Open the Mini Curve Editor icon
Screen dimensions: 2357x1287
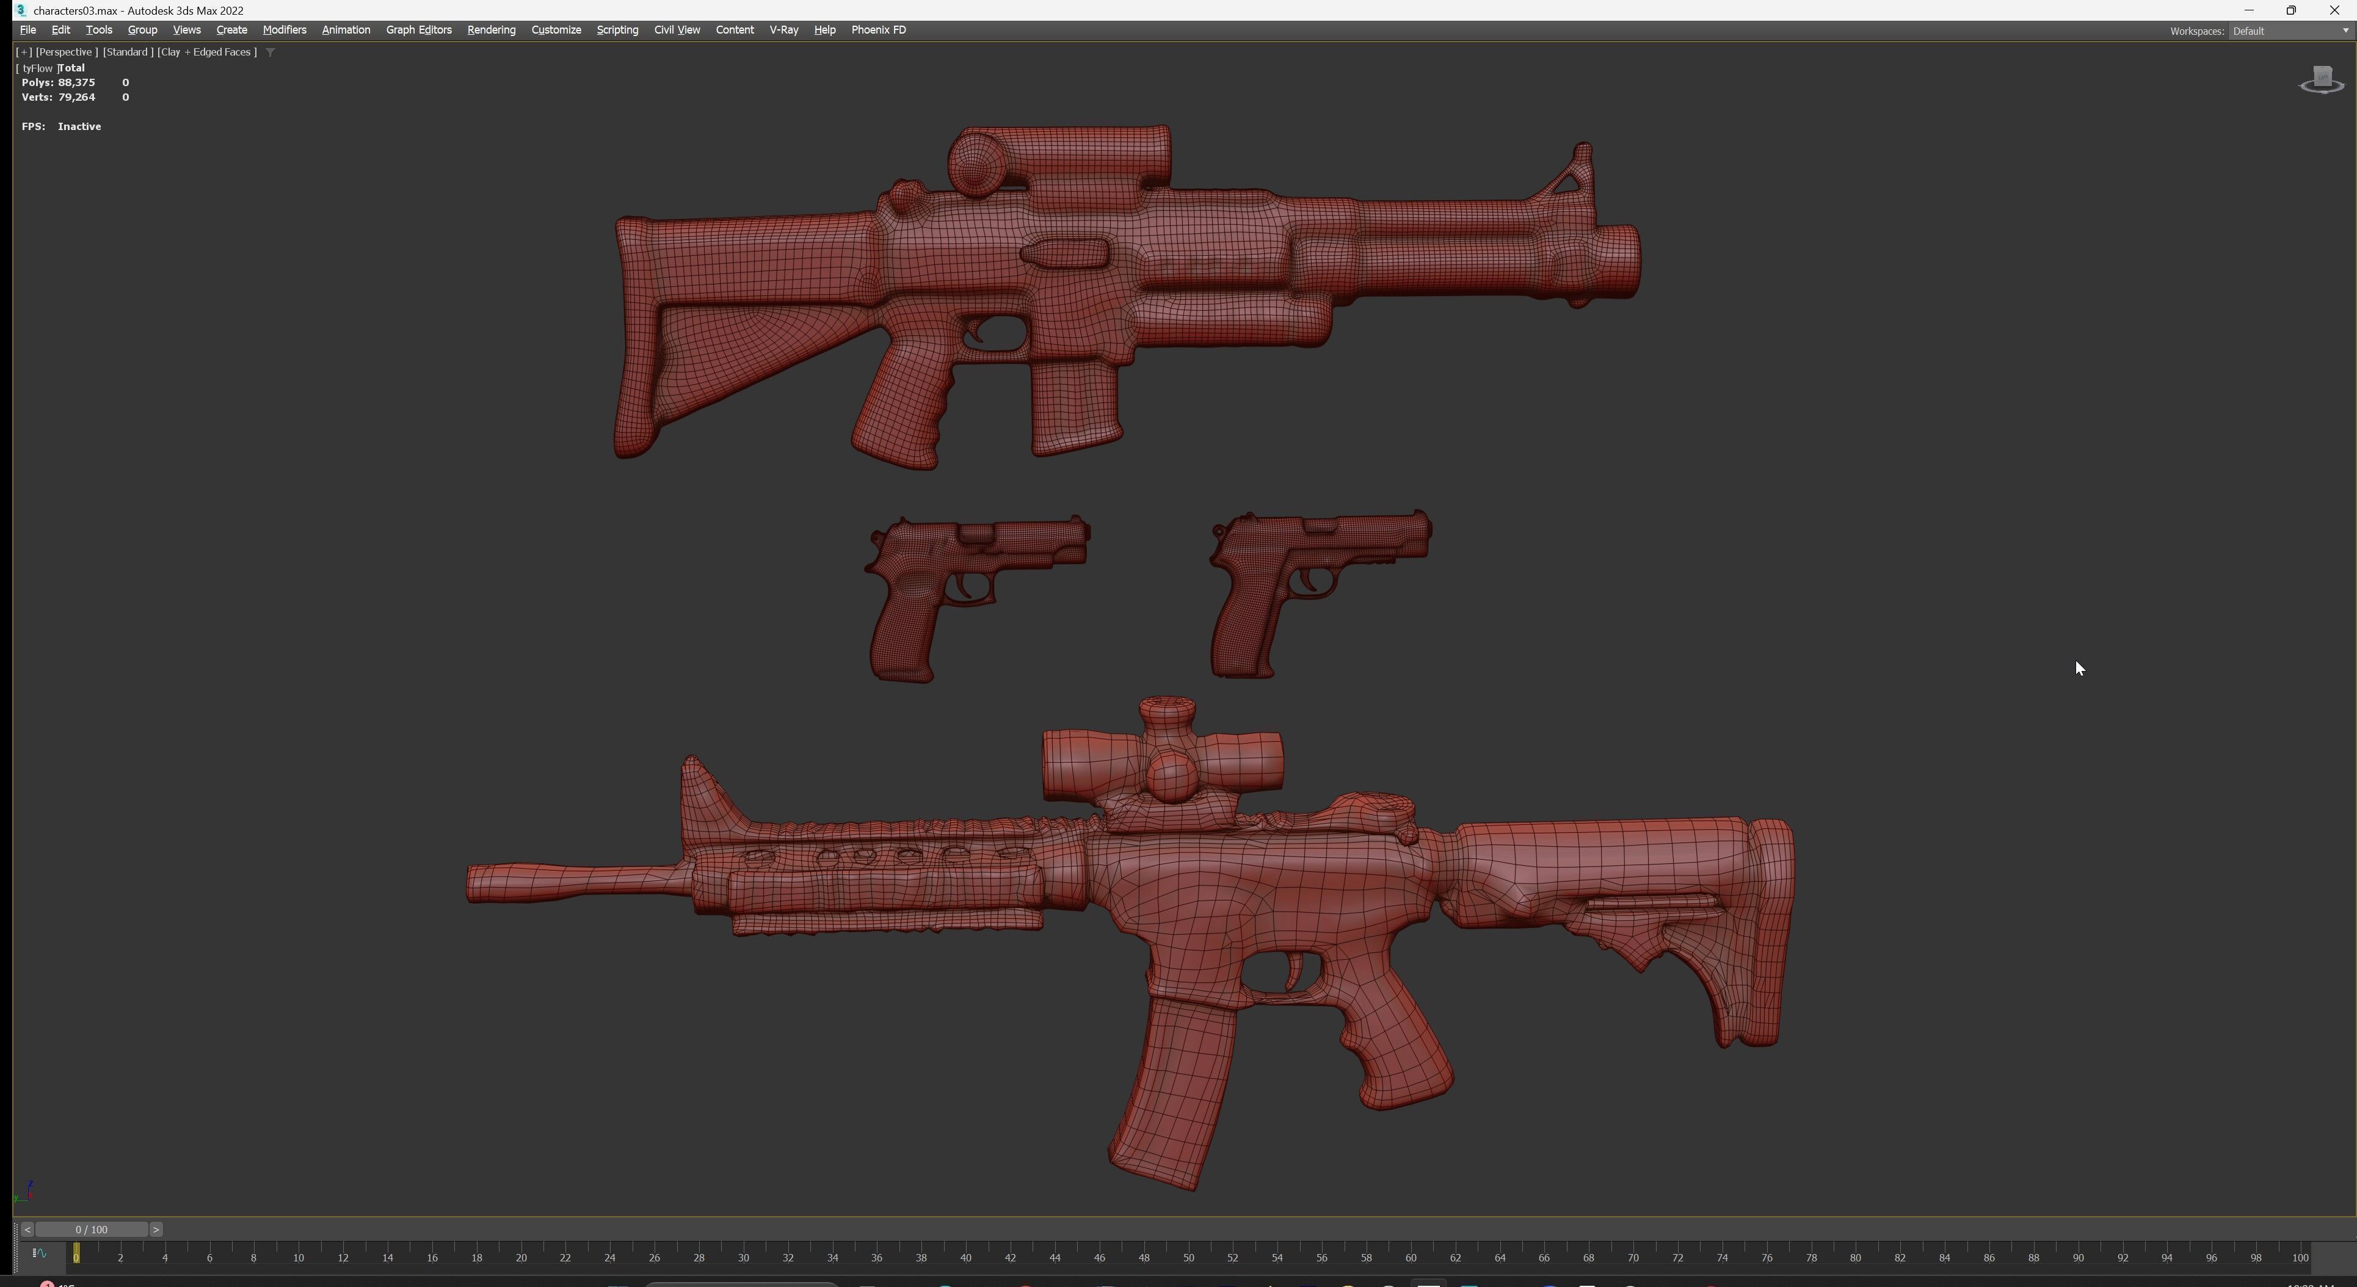pyautogui.click(x=39, y=1254)
